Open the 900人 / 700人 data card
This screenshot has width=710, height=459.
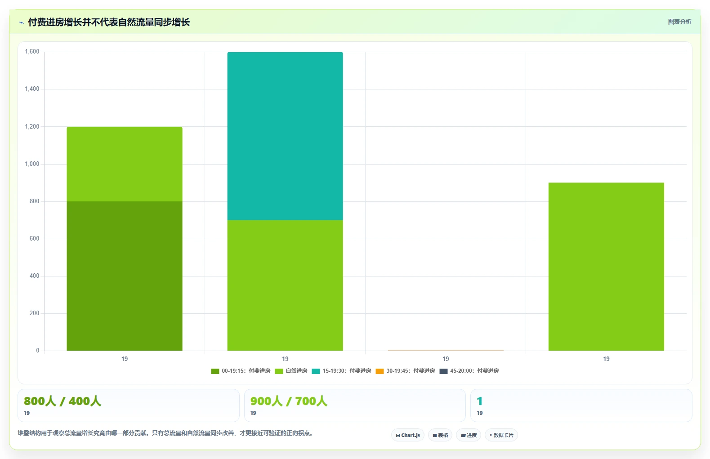click(x=355, y=406)
